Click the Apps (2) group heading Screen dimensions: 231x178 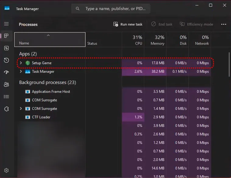coord(28,54)
